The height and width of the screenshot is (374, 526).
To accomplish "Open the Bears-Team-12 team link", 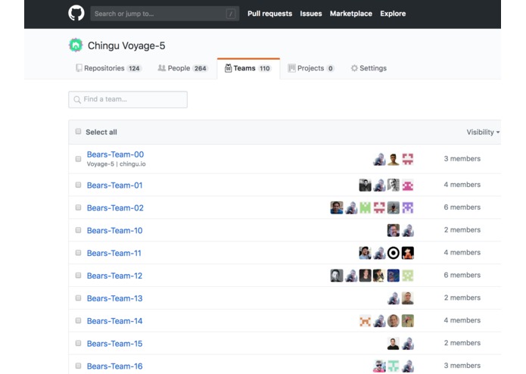I will click(x=114, y=276).
